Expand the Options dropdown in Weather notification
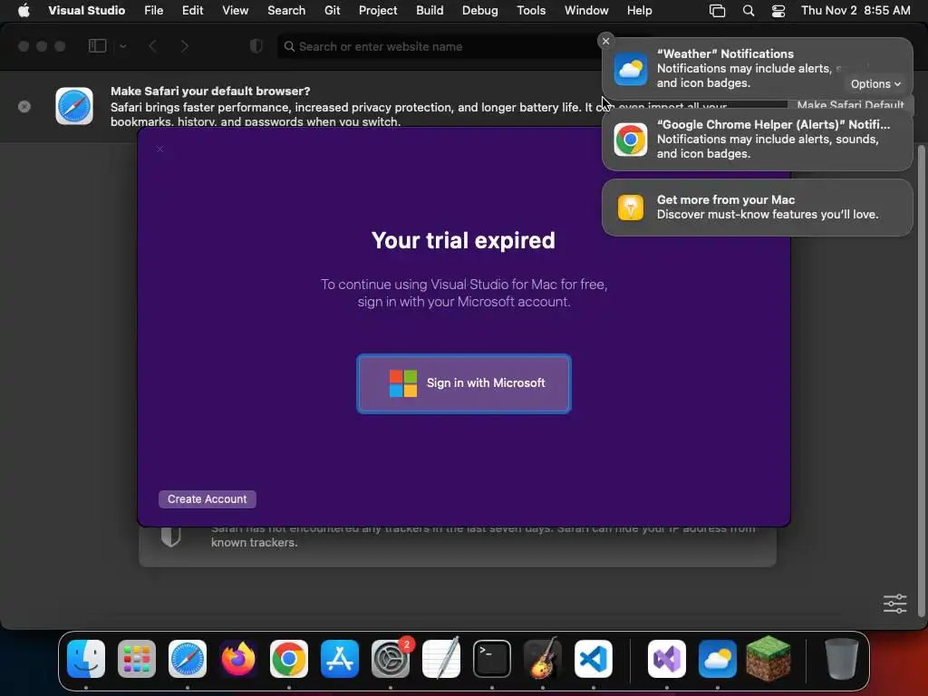The height and width of the screenshot is (696, 928). point(875,84)
